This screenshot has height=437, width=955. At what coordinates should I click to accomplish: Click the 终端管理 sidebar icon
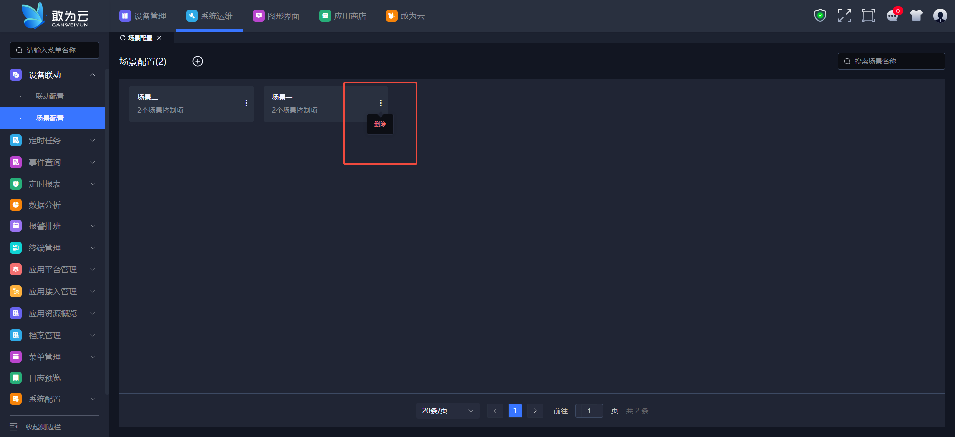click(x=16, y=248)
